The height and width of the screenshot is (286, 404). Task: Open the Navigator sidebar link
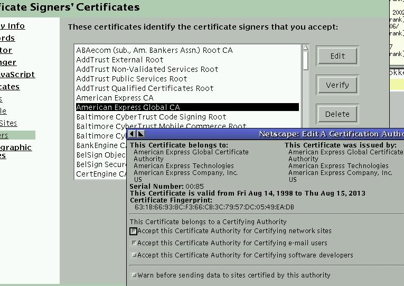point(6,50)
